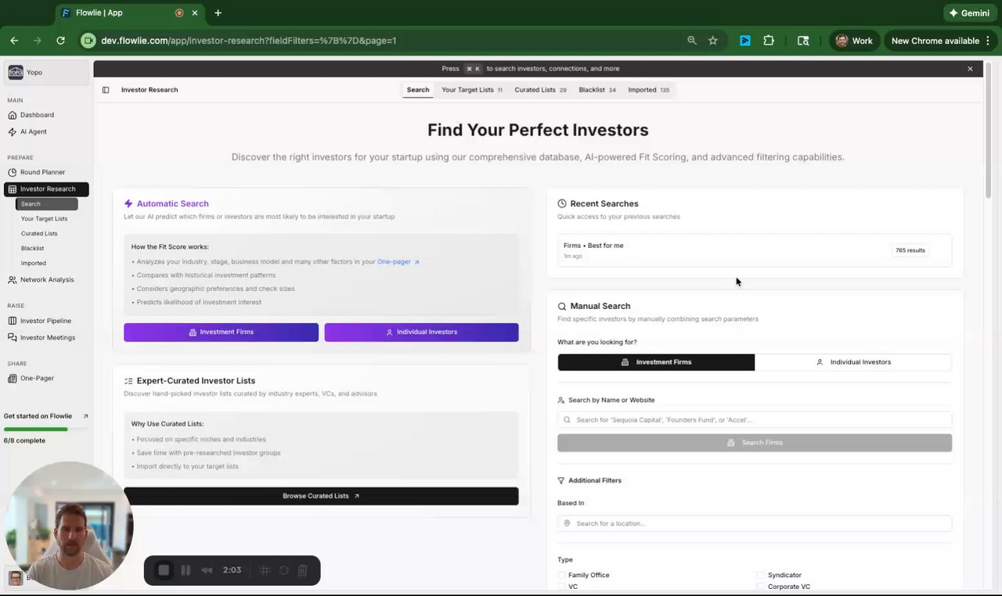The width and height of the screenshot is (1002, 596).
Task: Reload the page
Action: 60,41
